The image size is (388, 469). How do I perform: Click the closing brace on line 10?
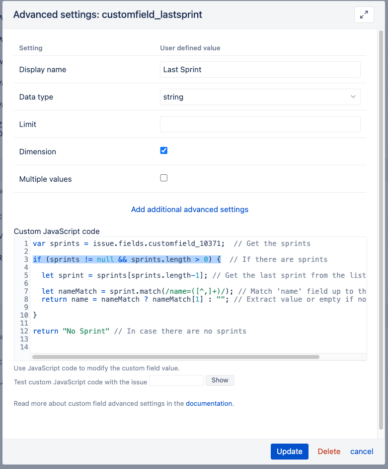pos(35,315)
